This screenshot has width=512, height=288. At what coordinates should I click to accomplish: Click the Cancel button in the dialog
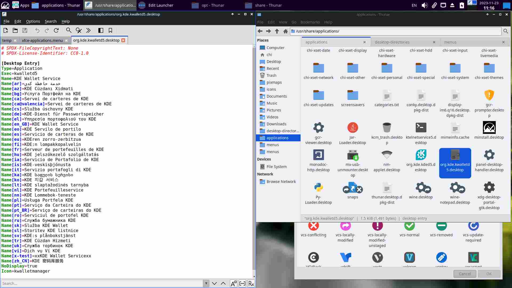[x=465, y=274]
